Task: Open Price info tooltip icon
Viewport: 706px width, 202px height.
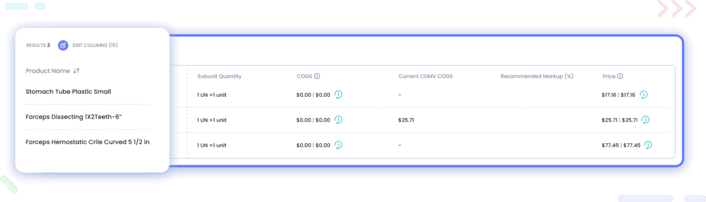Action: pos(620,76)
